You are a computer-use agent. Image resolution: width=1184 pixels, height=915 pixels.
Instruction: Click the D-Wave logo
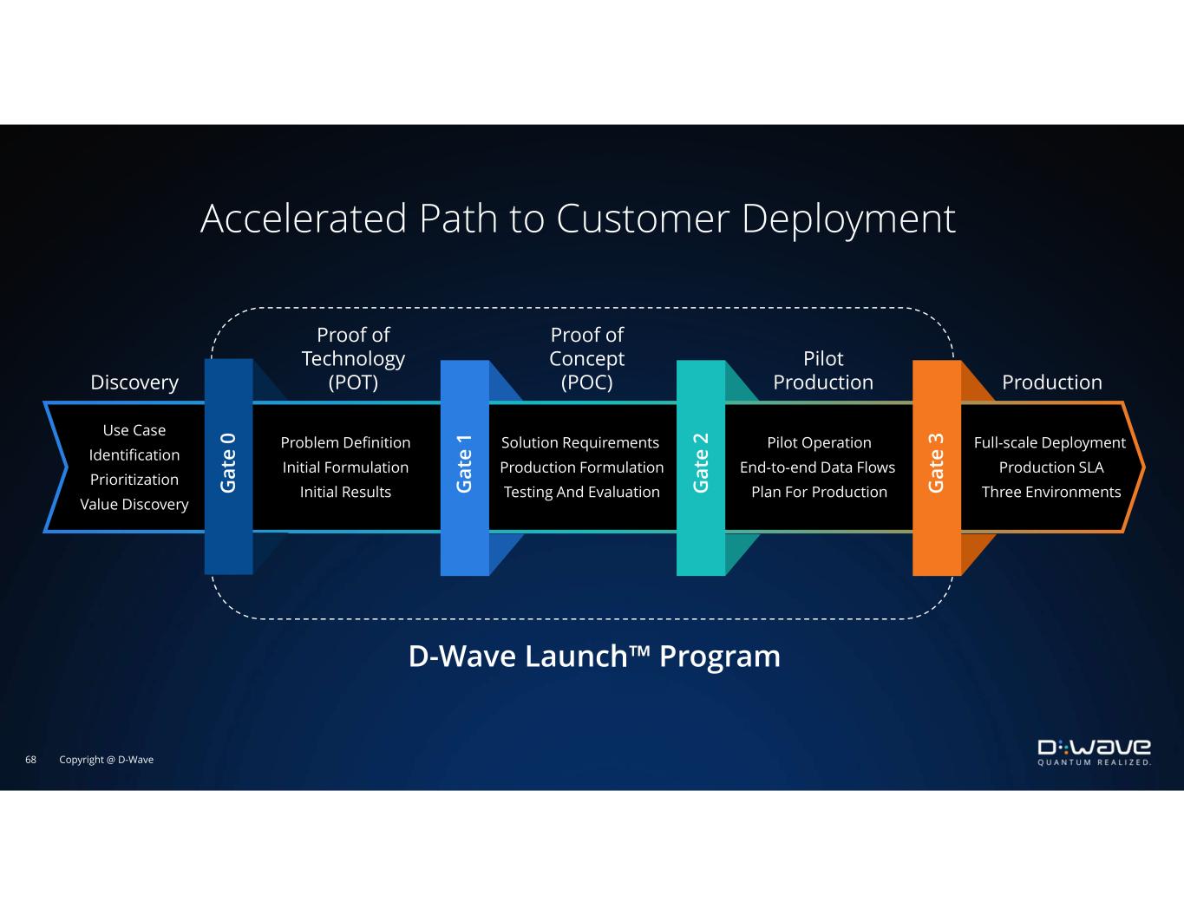point(1095,752)
